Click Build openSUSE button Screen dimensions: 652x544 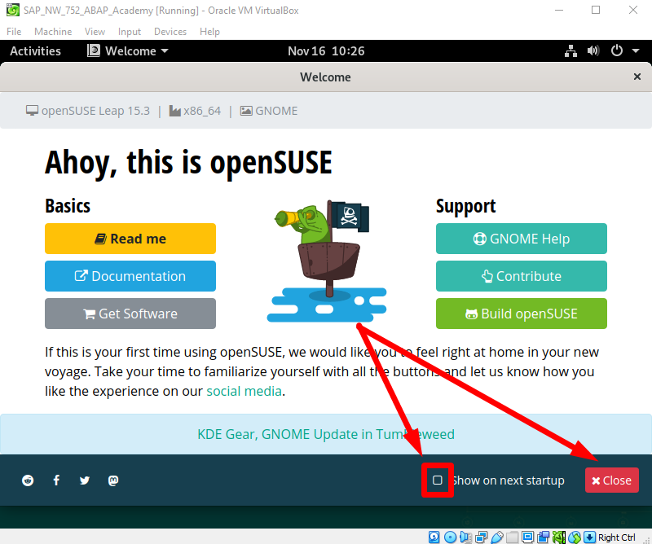click(x=522, y=314)
